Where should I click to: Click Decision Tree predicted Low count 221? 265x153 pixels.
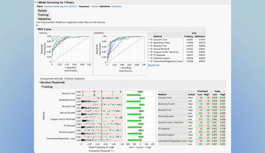(200, 101)
